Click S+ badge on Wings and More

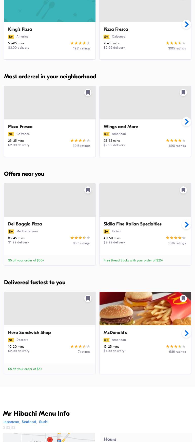(x=106, y=134)
